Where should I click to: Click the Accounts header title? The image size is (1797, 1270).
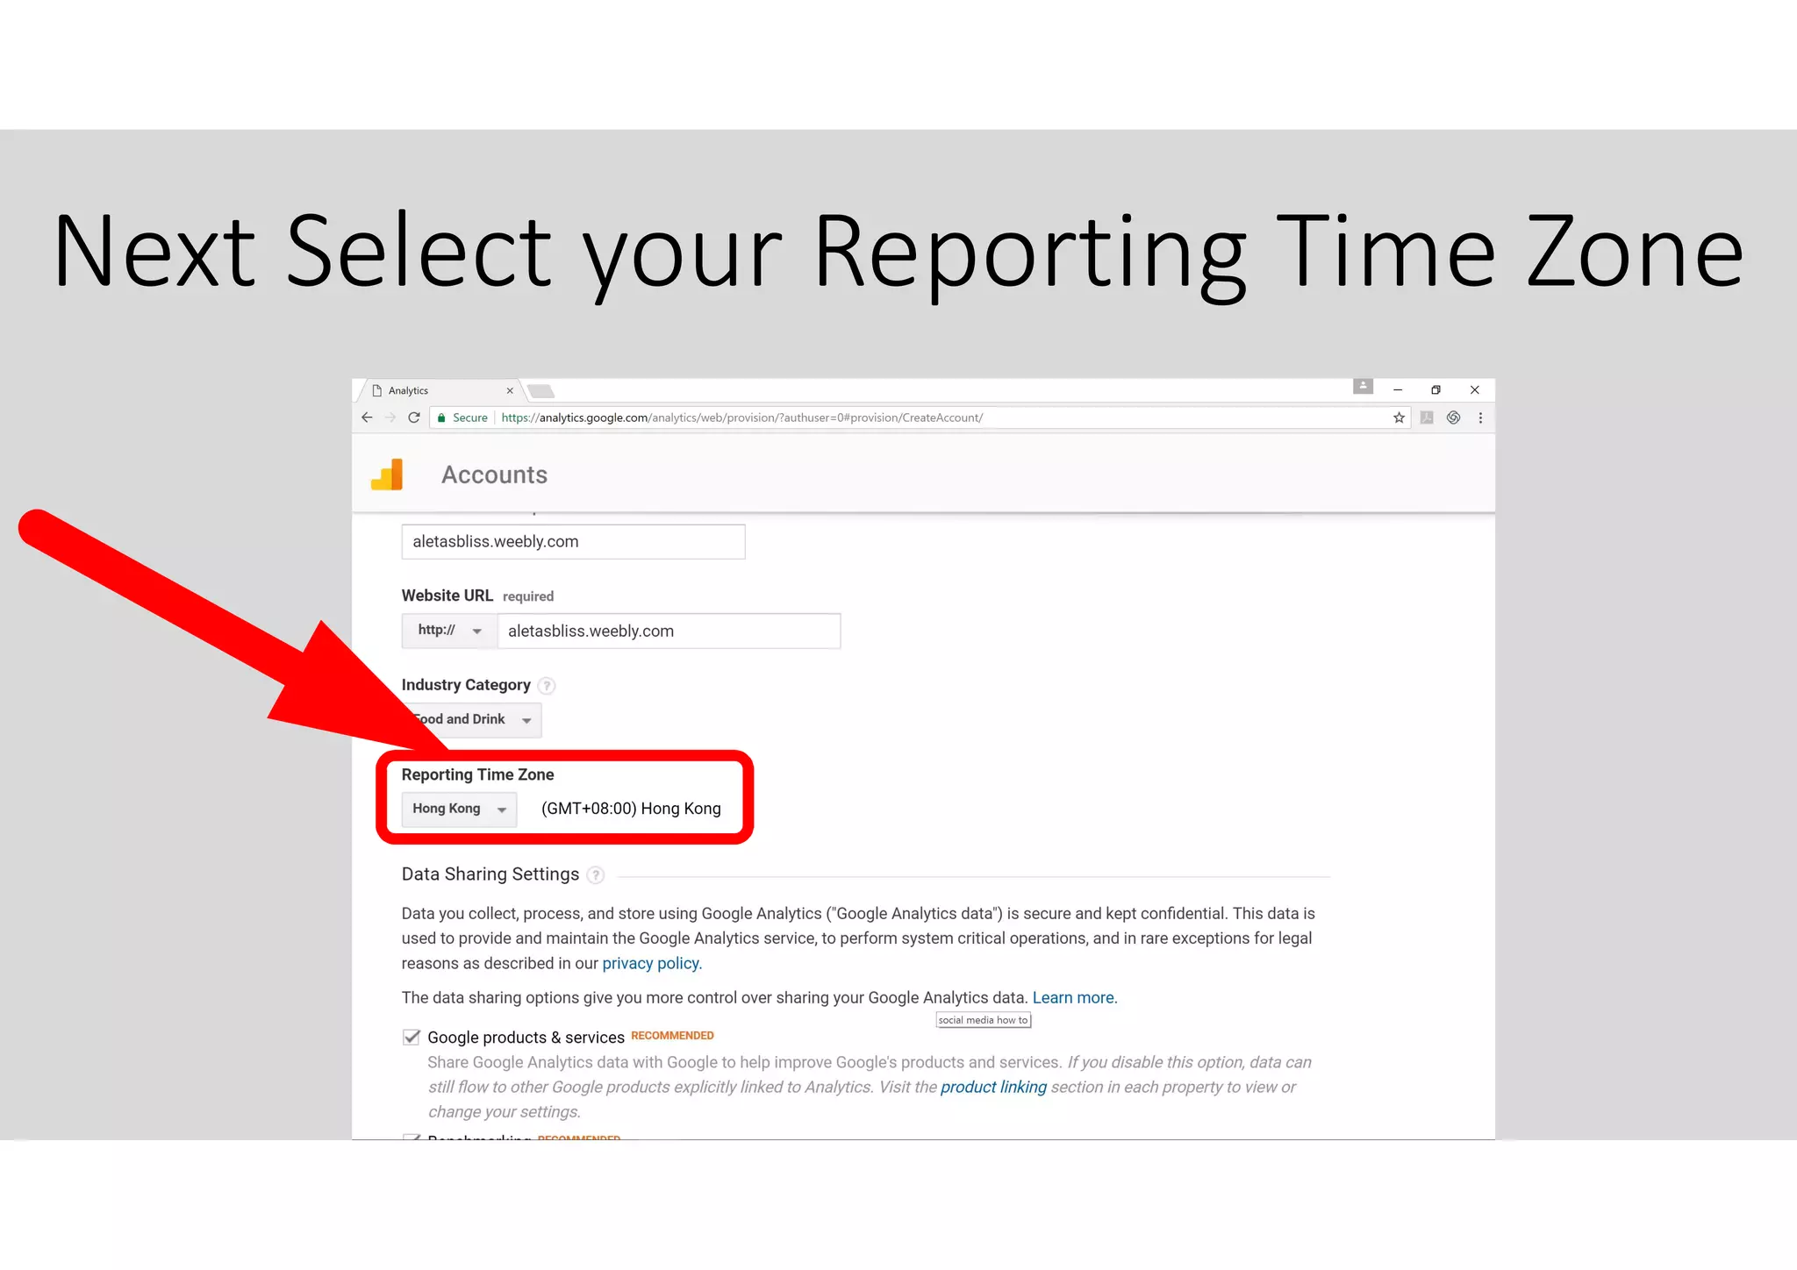(494, 474)
